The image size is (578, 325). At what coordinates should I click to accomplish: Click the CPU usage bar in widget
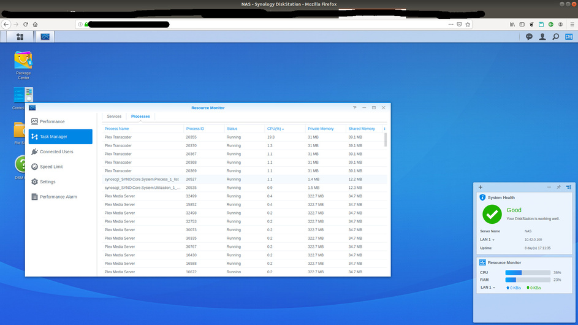pyautogui.click(x=528, y=273)
